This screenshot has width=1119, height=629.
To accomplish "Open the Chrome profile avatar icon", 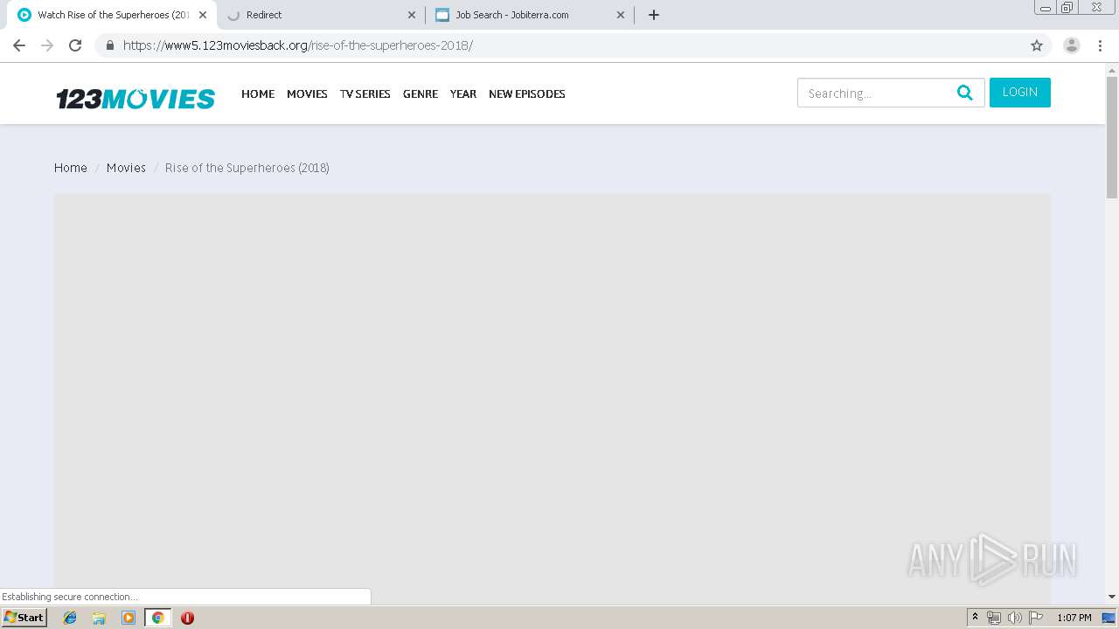I will point(1072,45).
